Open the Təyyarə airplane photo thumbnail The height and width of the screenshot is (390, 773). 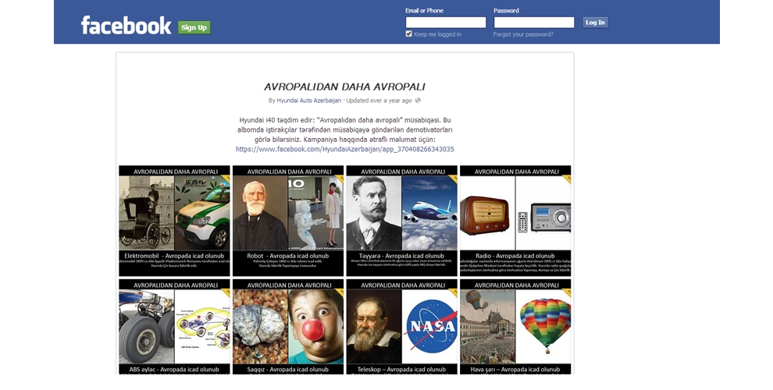[x=402, y=221]
